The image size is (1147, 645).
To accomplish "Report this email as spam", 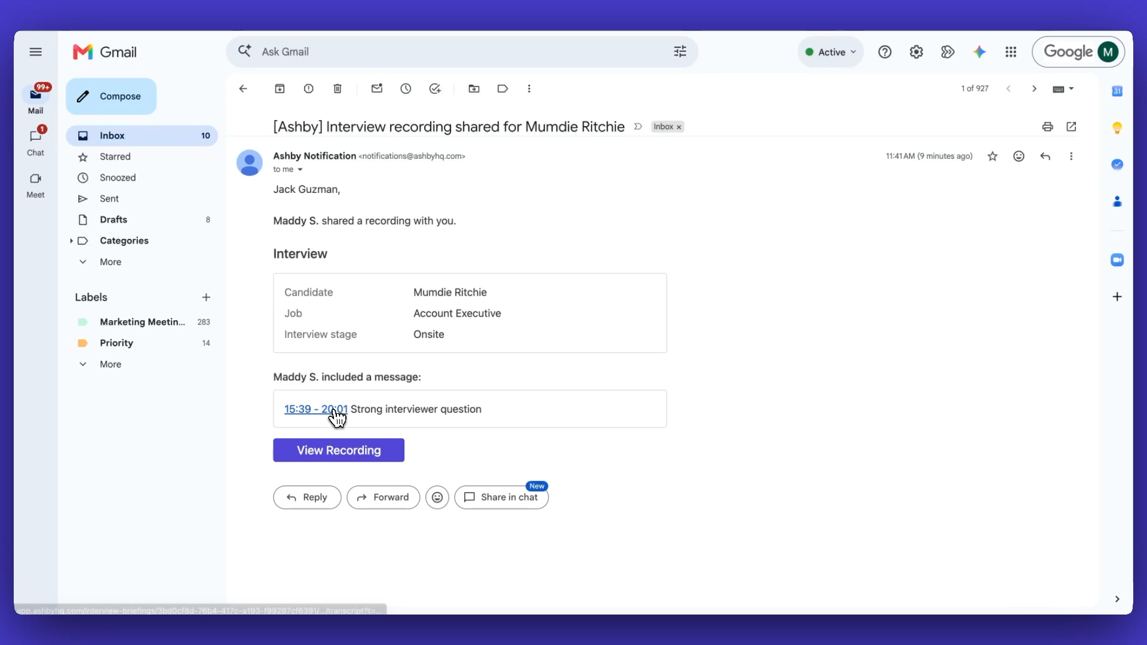I will 308,89.
